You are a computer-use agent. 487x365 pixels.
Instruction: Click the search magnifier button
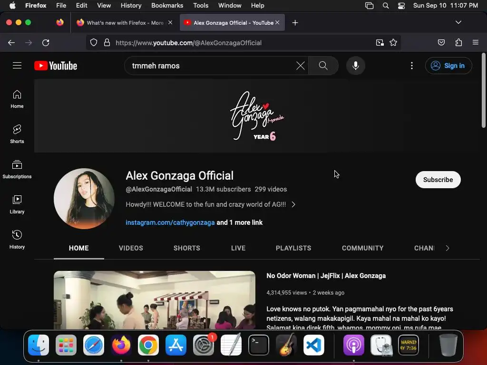click(323, 66)
